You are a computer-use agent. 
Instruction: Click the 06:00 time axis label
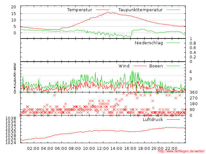[x=61, y=149]
